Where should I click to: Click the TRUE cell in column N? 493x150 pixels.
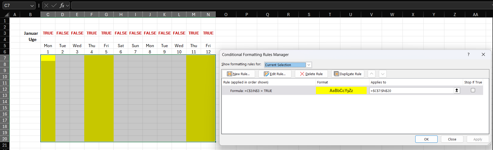pyautogui.click(x=208, y=33)
